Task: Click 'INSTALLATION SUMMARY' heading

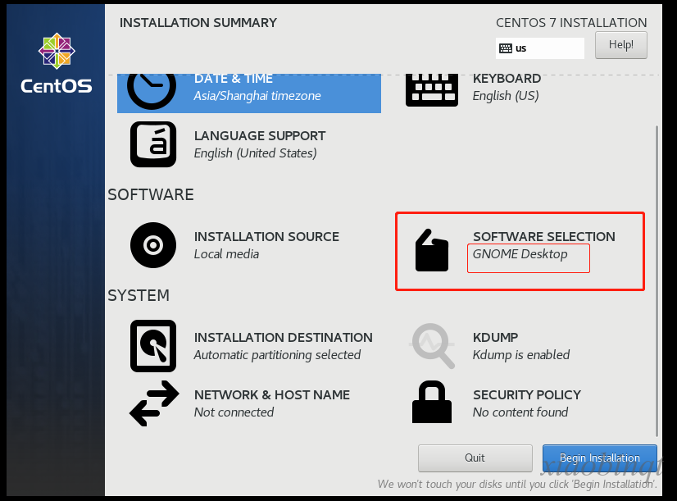Action: pos(198,23)
